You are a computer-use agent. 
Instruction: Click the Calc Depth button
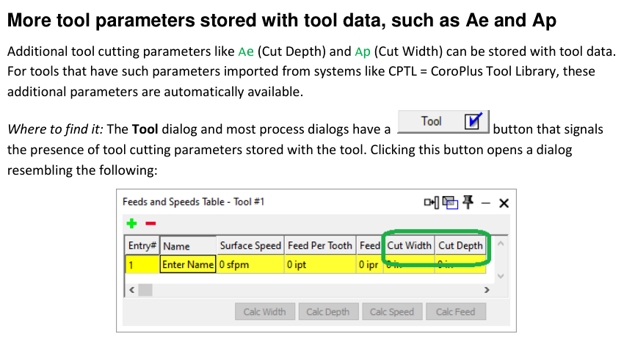coord(328,312)
